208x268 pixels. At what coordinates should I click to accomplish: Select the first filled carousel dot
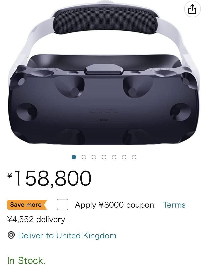[x=74, y=157]
